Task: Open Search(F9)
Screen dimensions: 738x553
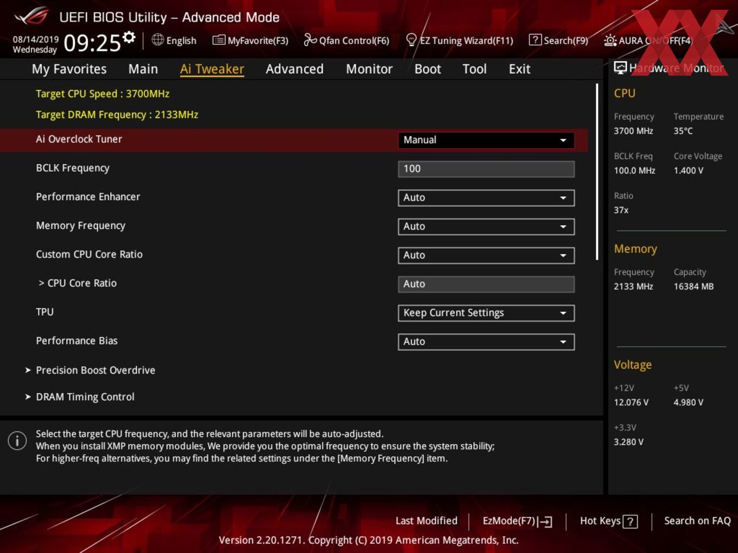Action: [x=566, y=41]
